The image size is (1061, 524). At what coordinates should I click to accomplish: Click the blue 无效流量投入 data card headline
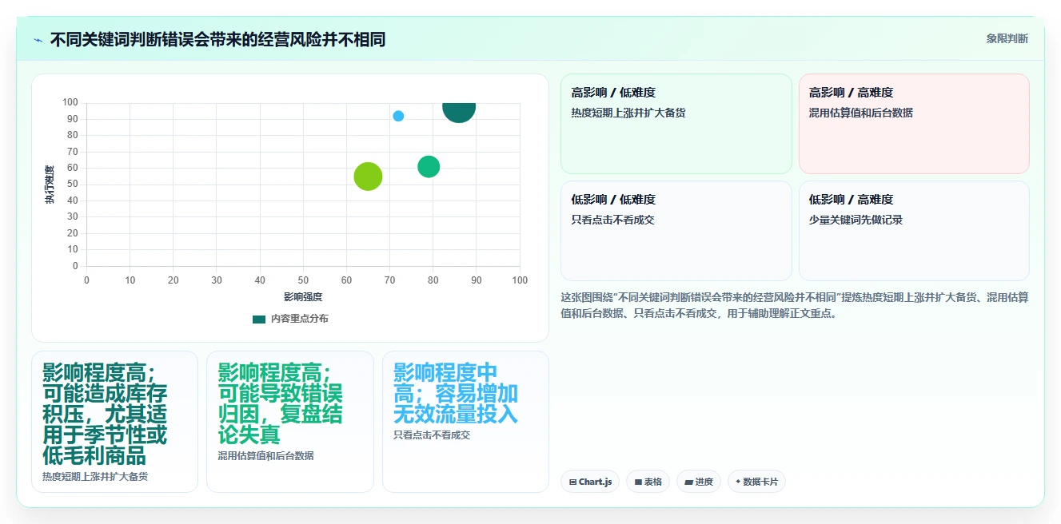coord(456,393)
